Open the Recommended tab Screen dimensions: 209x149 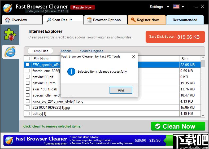[x=185, y=20]
